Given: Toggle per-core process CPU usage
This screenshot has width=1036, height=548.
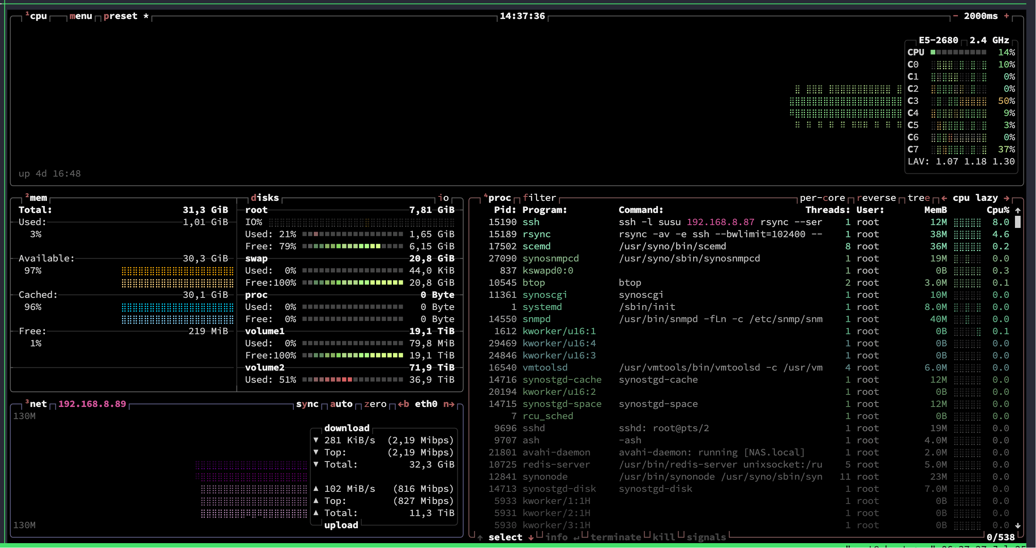Looking at the screenshot, I should click(822, 198).
